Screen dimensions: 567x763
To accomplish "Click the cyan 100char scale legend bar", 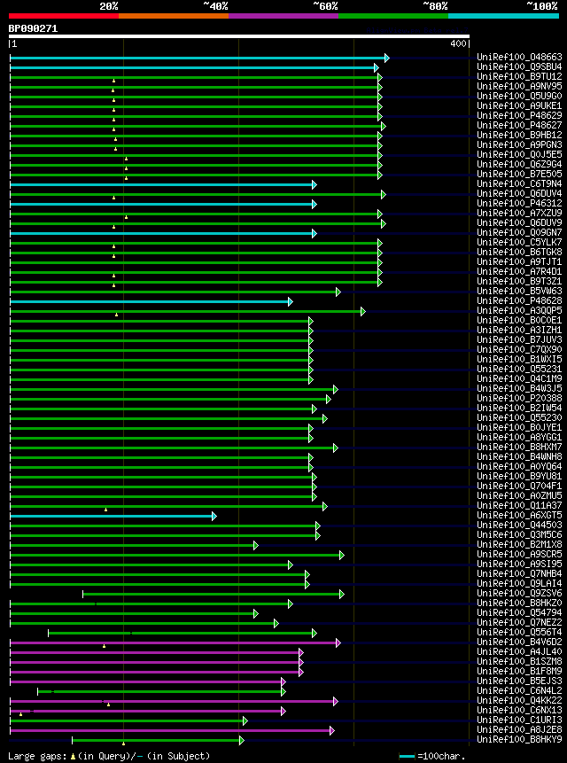I will tap(407, 756).
